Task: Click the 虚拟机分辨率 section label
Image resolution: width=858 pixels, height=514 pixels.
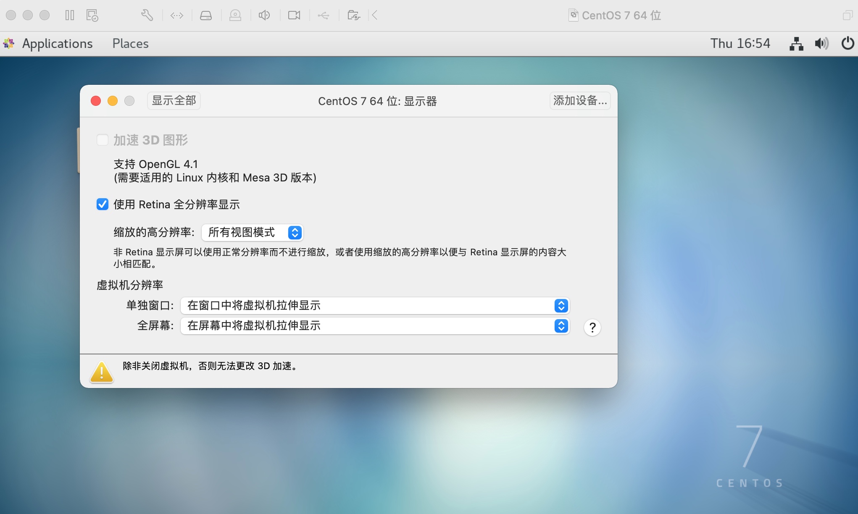Action: [130, 285]
